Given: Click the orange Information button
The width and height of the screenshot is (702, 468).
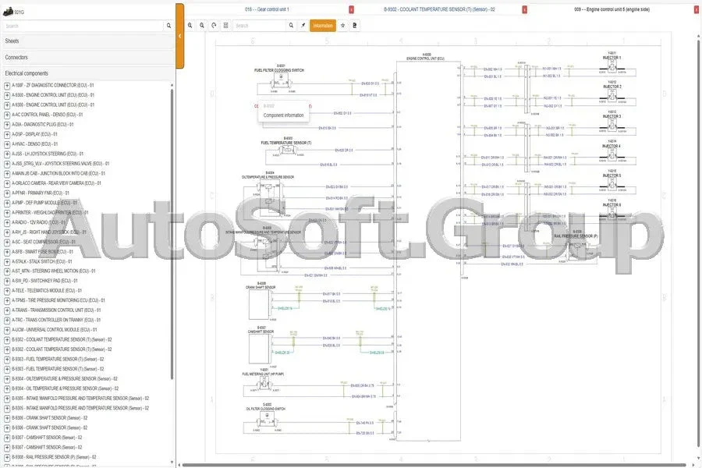Looking at the screenshot, I should [322, 26].
